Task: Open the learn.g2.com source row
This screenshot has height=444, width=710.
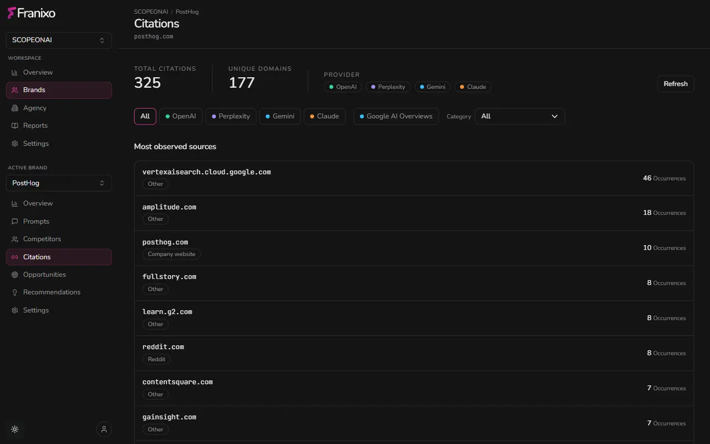Action: tap(414, 318)
